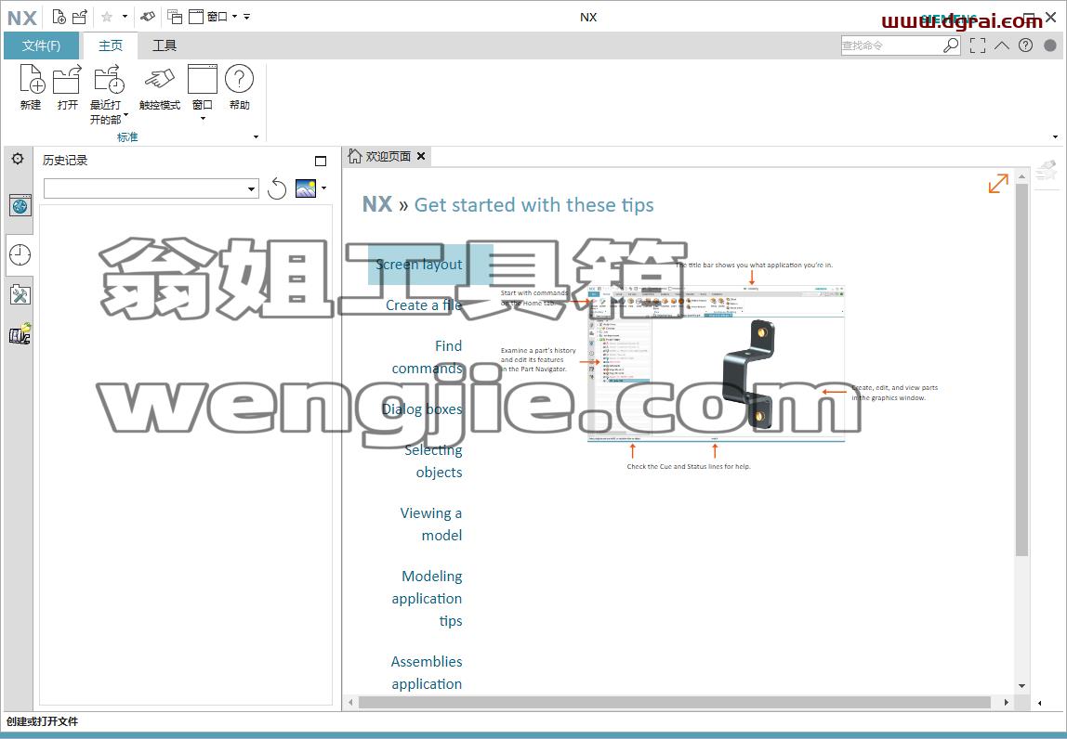The width and height of the screenshot is (1067, 739).
Task: Open the Selecting objects tip
Action: pos(433,460)
